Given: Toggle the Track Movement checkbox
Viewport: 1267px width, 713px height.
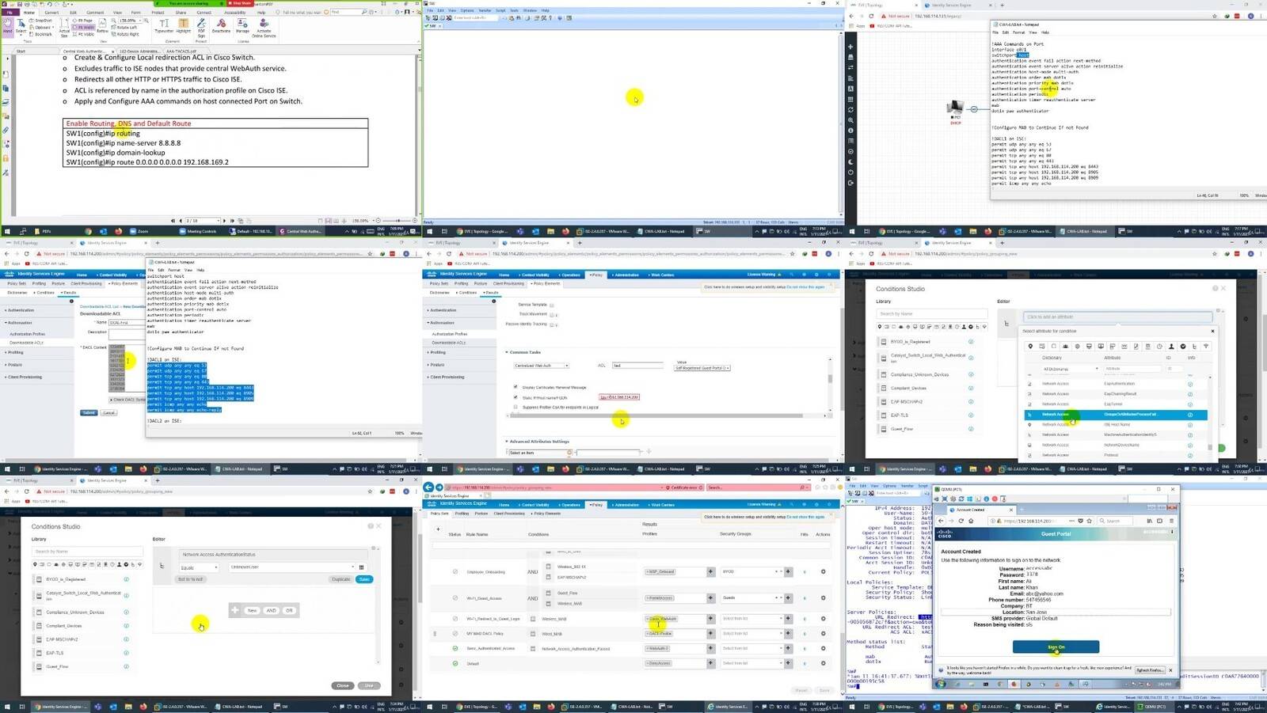Looking at the screenshot, I should (x=552, y=314).
